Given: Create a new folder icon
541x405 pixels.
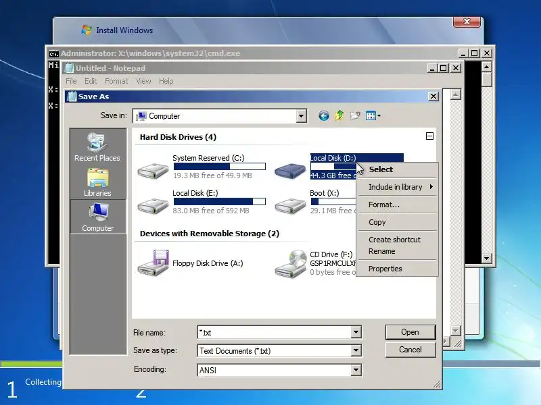Looking at the screenshot, I should (x=355, y=115).
